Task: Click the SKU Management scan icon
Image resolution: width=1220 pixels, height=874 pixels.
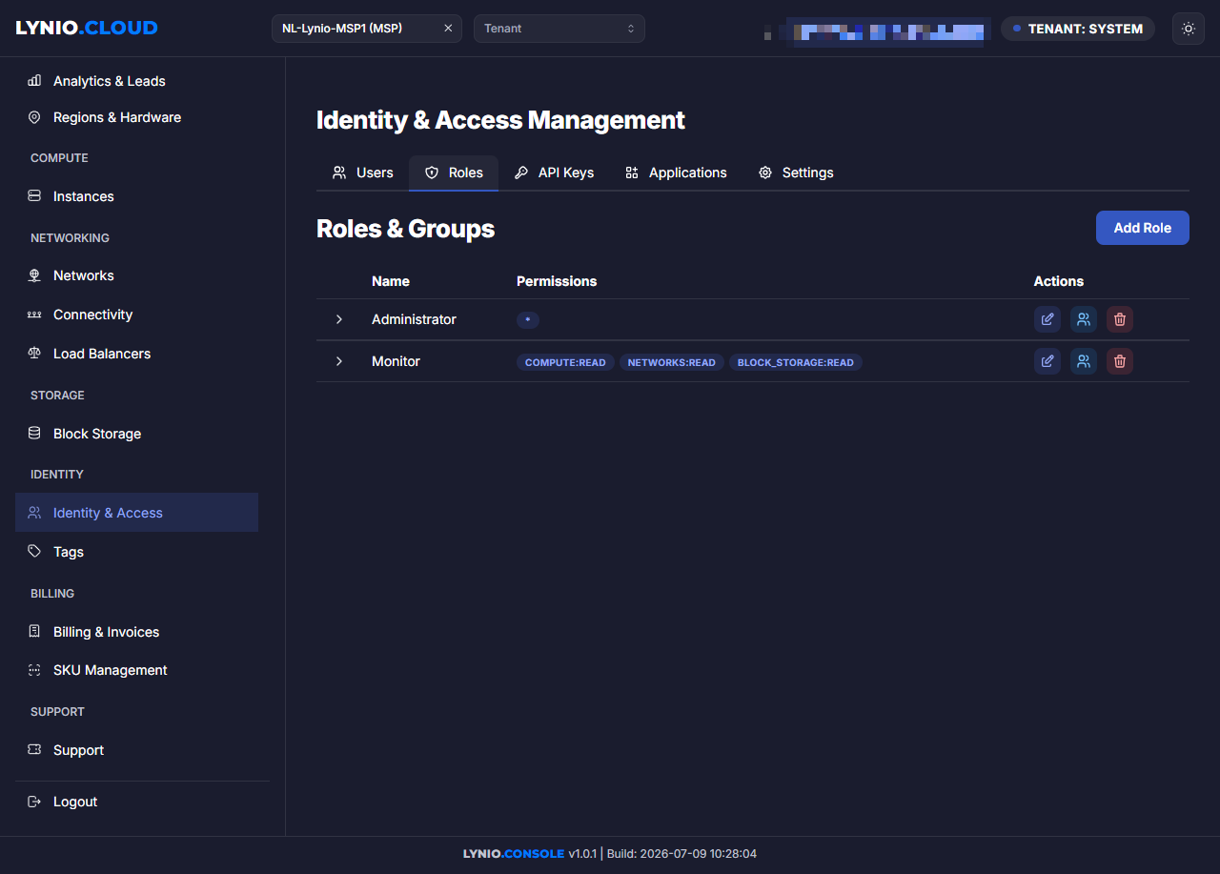Action: click(x=34, y=670)
